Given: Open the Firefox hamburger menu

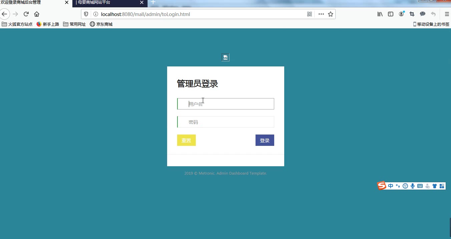Looking at the screenshot, I should pos(447,14).
